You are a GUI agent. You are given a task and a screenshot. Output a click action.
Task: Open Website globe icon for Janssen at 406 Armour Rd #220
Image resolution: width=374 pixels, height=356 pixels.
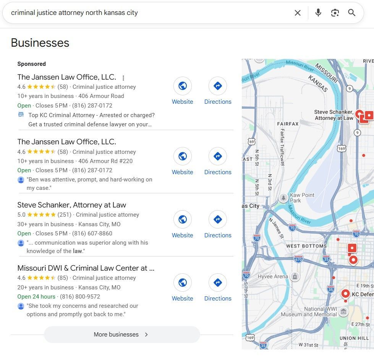183,156
